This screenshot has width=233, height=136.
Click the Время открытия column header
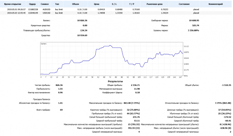pyautogui.click(x=13, y=4)
